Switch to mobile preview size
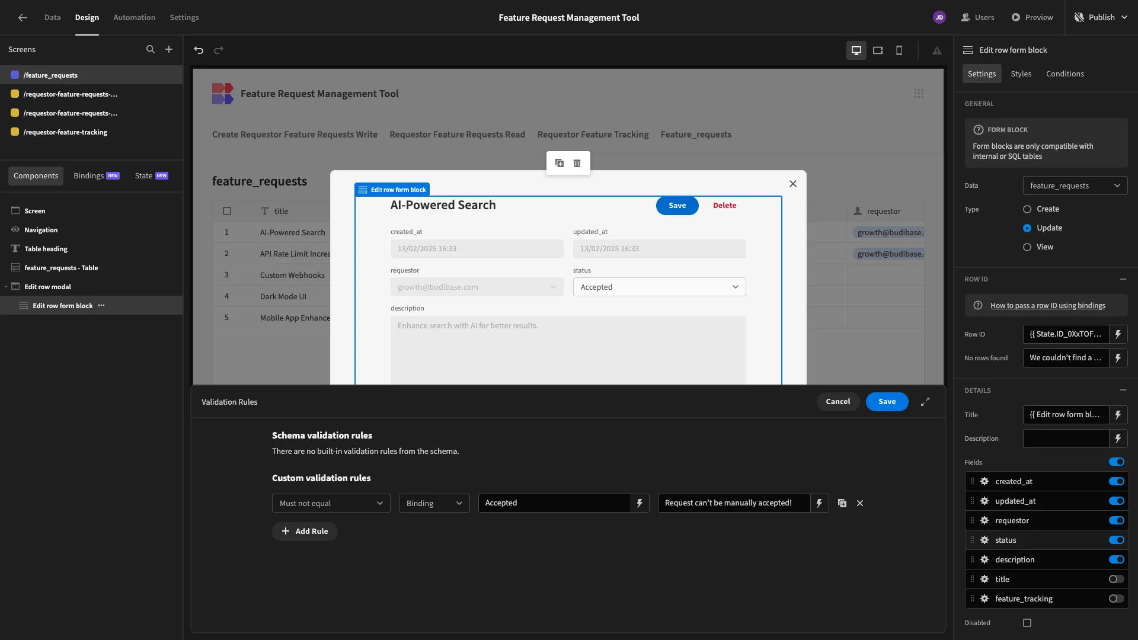Viewport: 1138px width, 640px height. [899, 50]
